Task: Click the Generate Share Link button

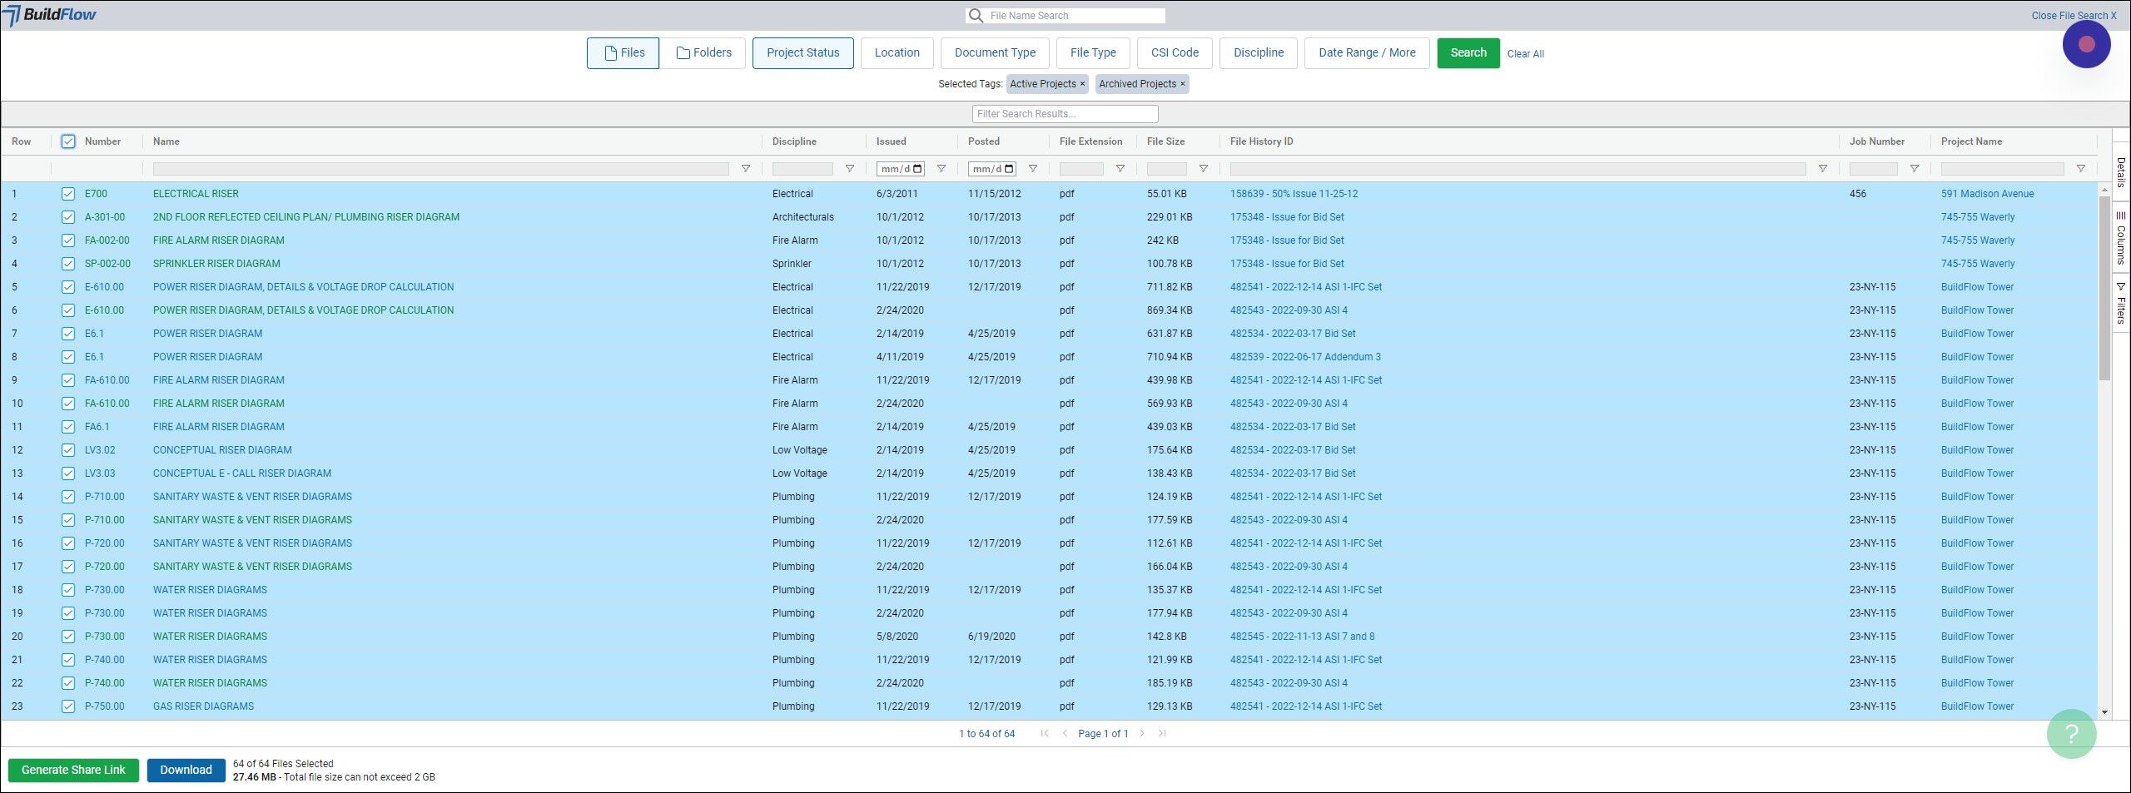Action: tap(73, 770)
